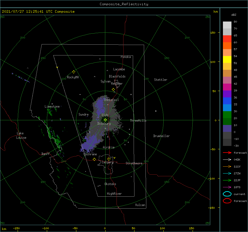Click the green echo patch near Limestone
248x232 pixels.
coord(50,112)
